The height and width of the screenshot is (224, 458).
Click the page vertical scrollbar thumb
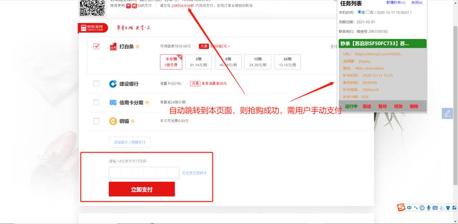pyautogui.click(x=455, y=105)
